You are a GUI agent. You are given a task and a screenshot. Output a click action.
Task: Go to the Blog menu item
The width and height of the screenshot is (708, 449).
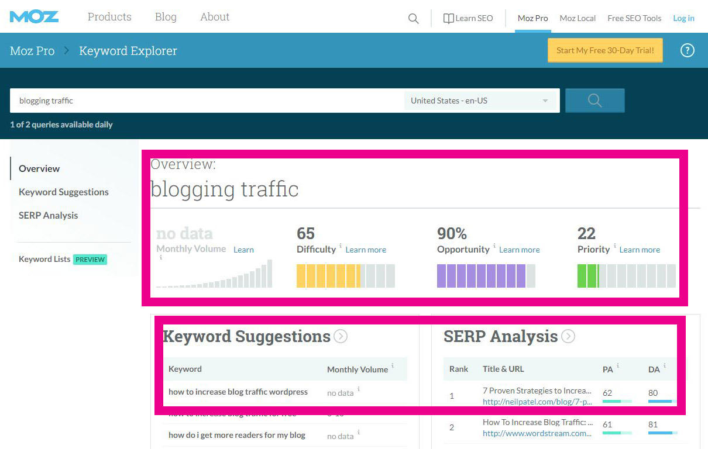pos(166,17)
